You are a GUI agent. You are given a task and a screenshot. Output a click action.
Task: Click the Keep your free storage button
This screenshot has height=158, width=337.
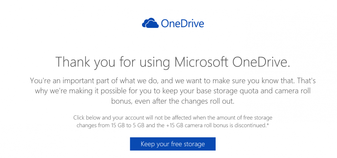[172, 144]
